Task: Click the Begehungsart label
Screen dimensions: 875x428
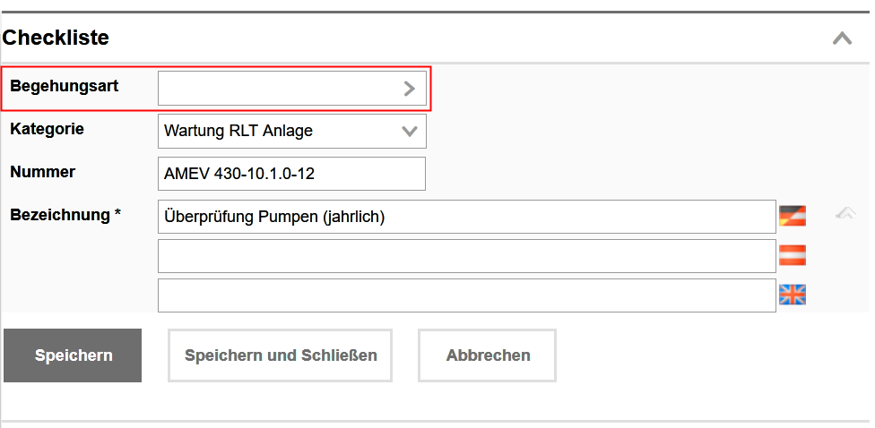Action: pos(65,86)
